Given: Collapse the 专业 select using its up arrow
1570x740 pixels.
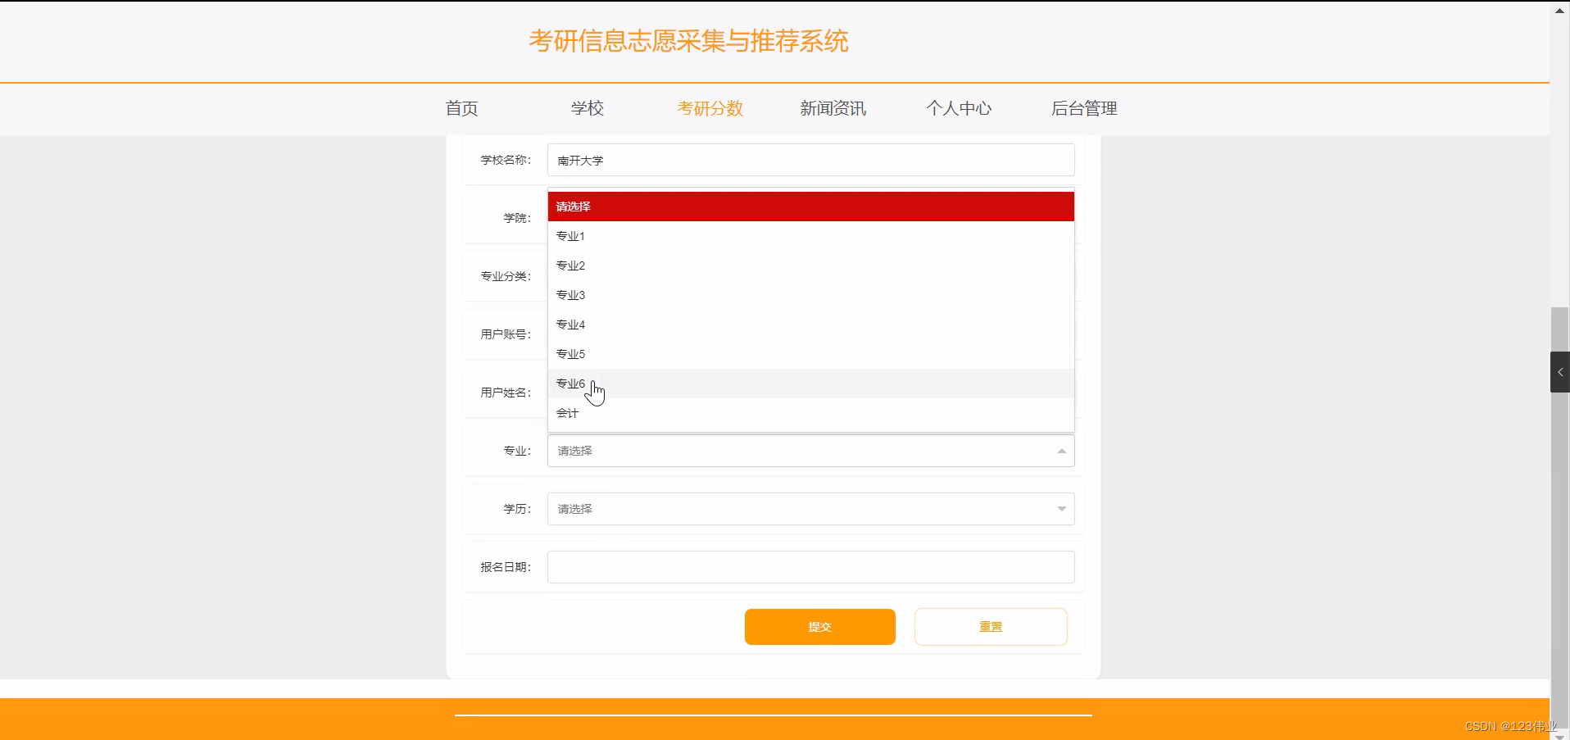Looking at the screenshot, I should (1060, 450).
